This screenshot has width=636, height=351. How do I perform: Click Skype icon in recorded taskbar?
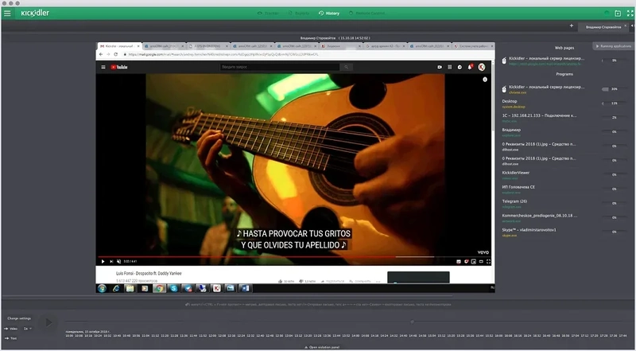173,288
